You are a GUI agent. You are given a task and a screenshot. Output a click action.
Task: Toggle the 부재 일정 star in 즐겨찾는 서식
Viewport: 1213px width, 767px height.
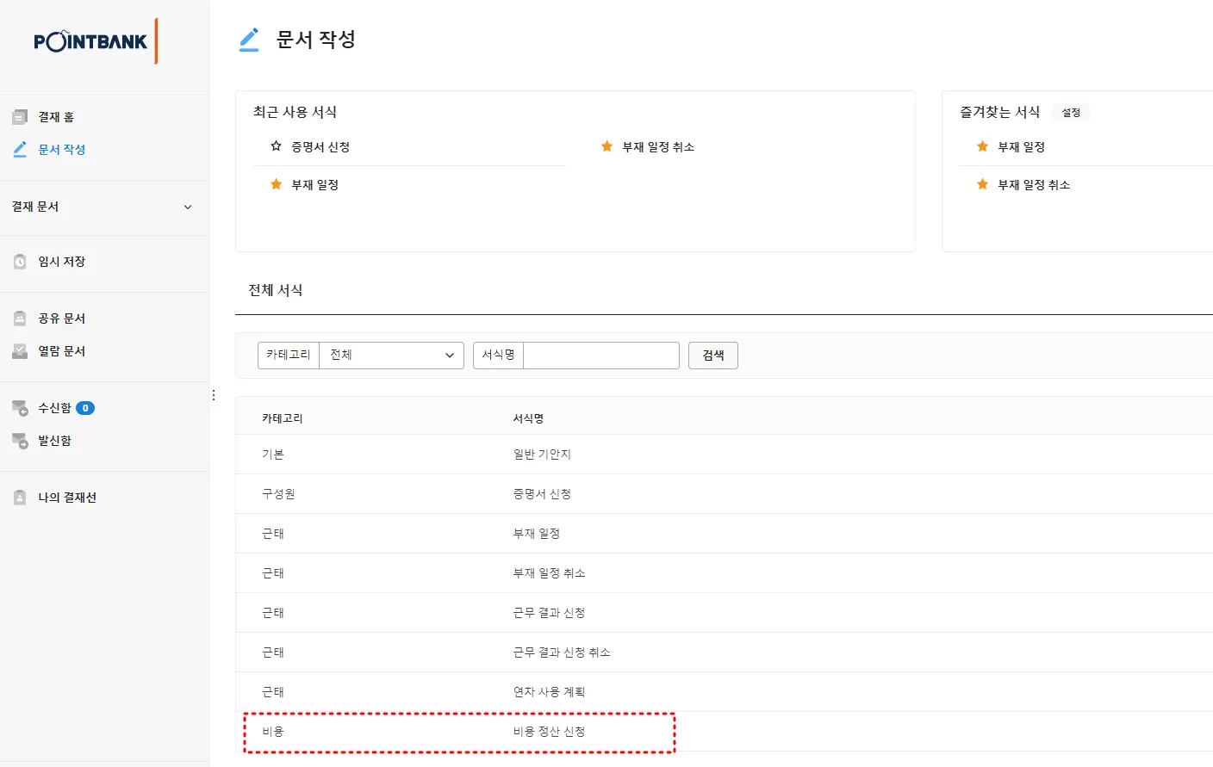coord(982,146)
